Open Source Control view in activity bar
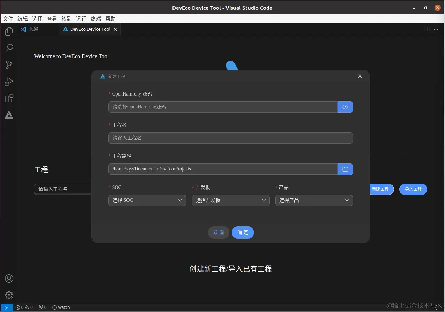The image size is (445, 312). pos(9,65)
